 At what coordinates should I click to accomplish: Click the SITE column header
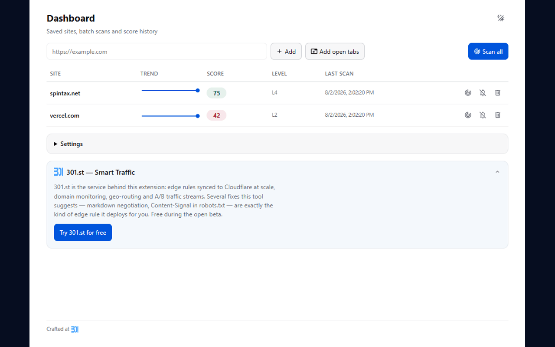(55, 74)
